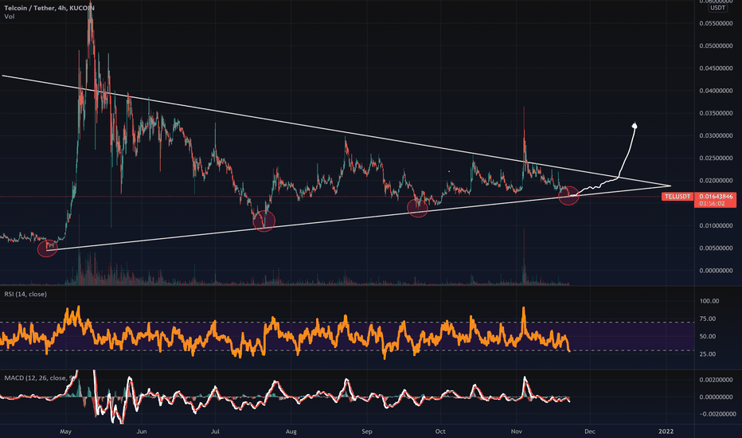This screenshot has width=742, height=438.
Task: Click the 2022 label on time axis
Action: [666, 432]
